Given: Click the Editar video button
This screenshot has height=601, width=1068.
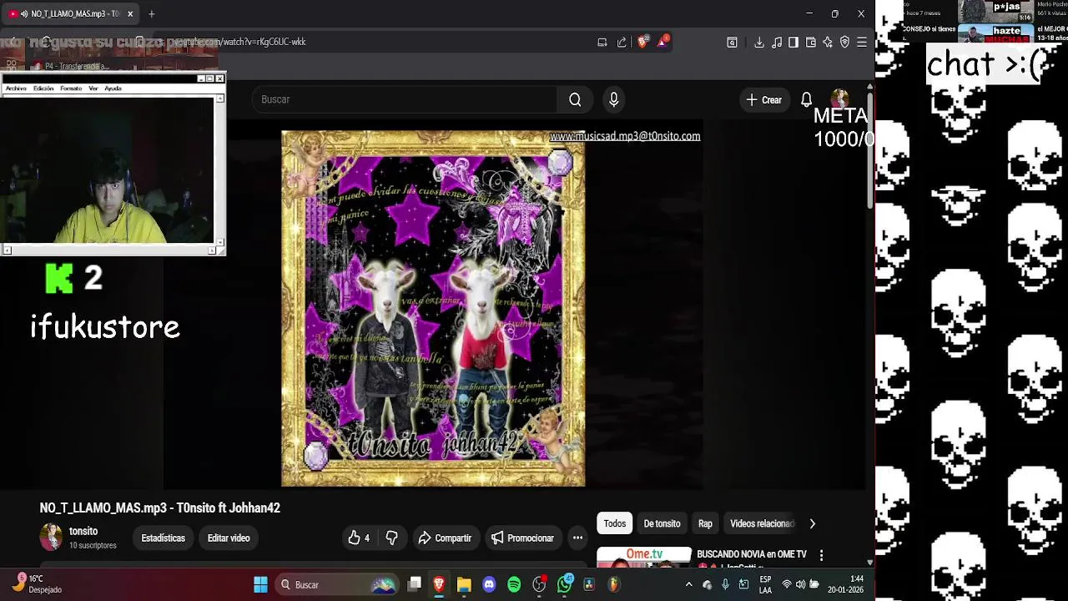Looking at the screenshot, I should coord(229,538).
